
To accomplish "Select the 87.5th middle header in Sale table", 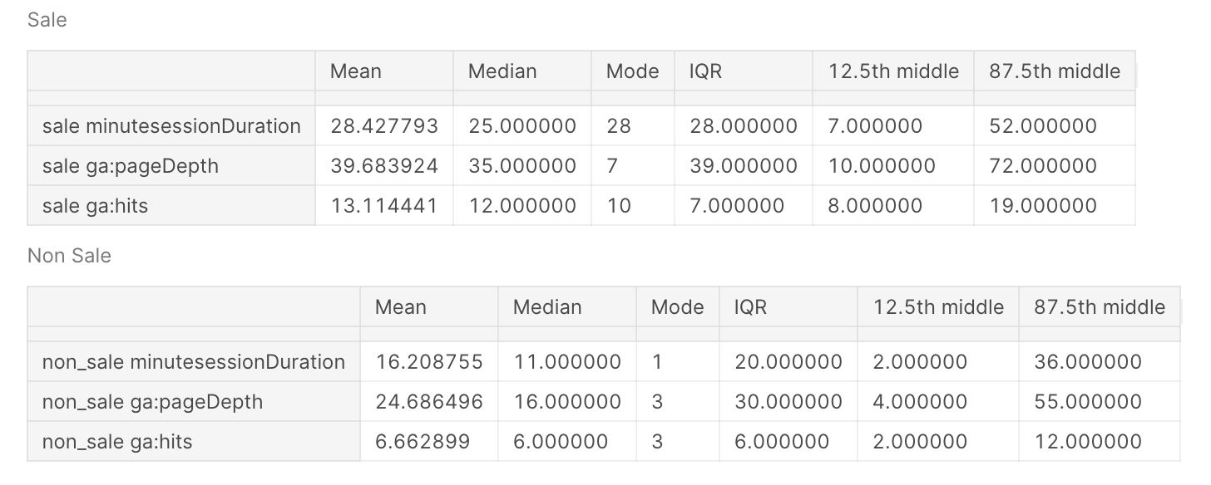I will [1055, 71].
